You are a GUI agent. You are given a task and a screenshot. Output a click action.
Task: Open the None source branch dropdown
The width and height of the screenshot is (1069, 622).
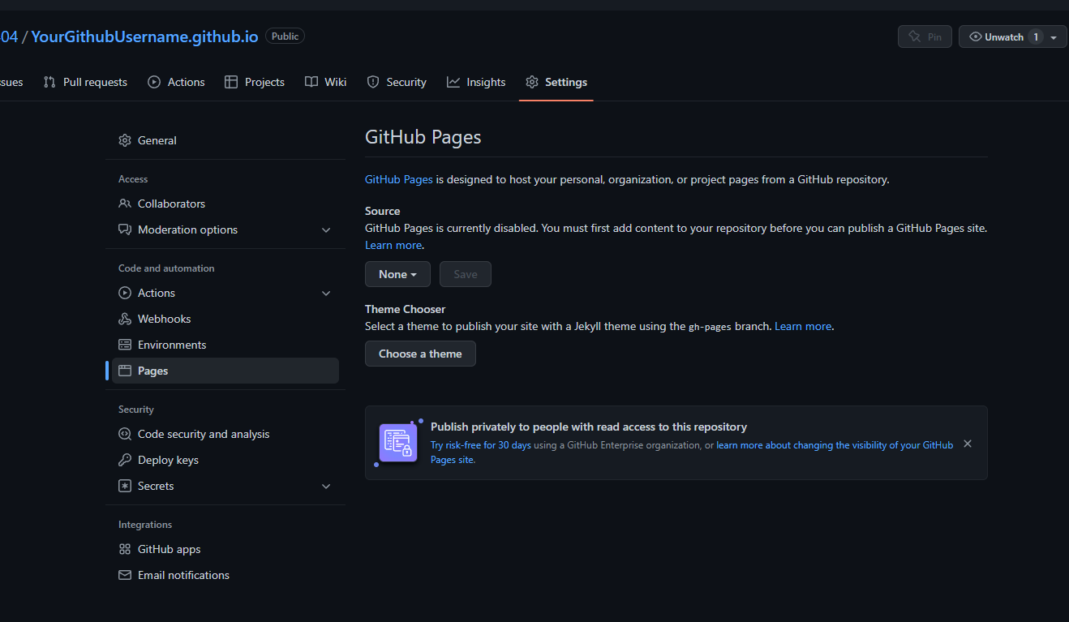(397, 274)
